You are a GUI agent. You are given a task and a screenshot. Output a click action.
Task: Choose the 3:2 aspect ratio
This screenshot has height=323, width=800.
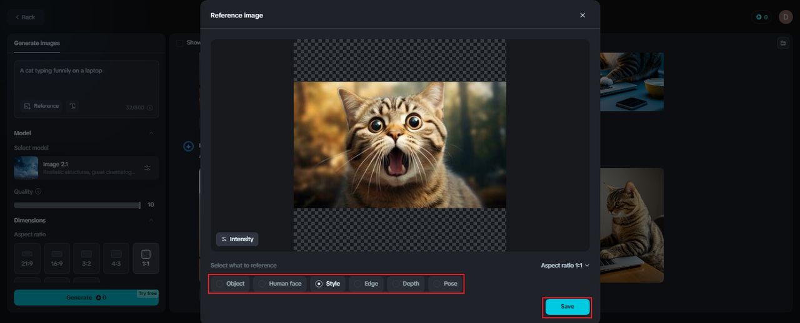tap(86, 258)
